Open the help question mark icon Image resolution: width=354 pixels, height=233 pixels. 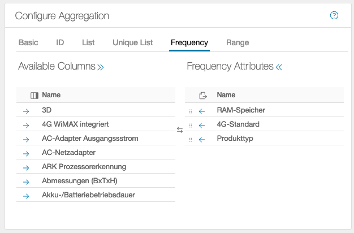click(x=334, y=15)
